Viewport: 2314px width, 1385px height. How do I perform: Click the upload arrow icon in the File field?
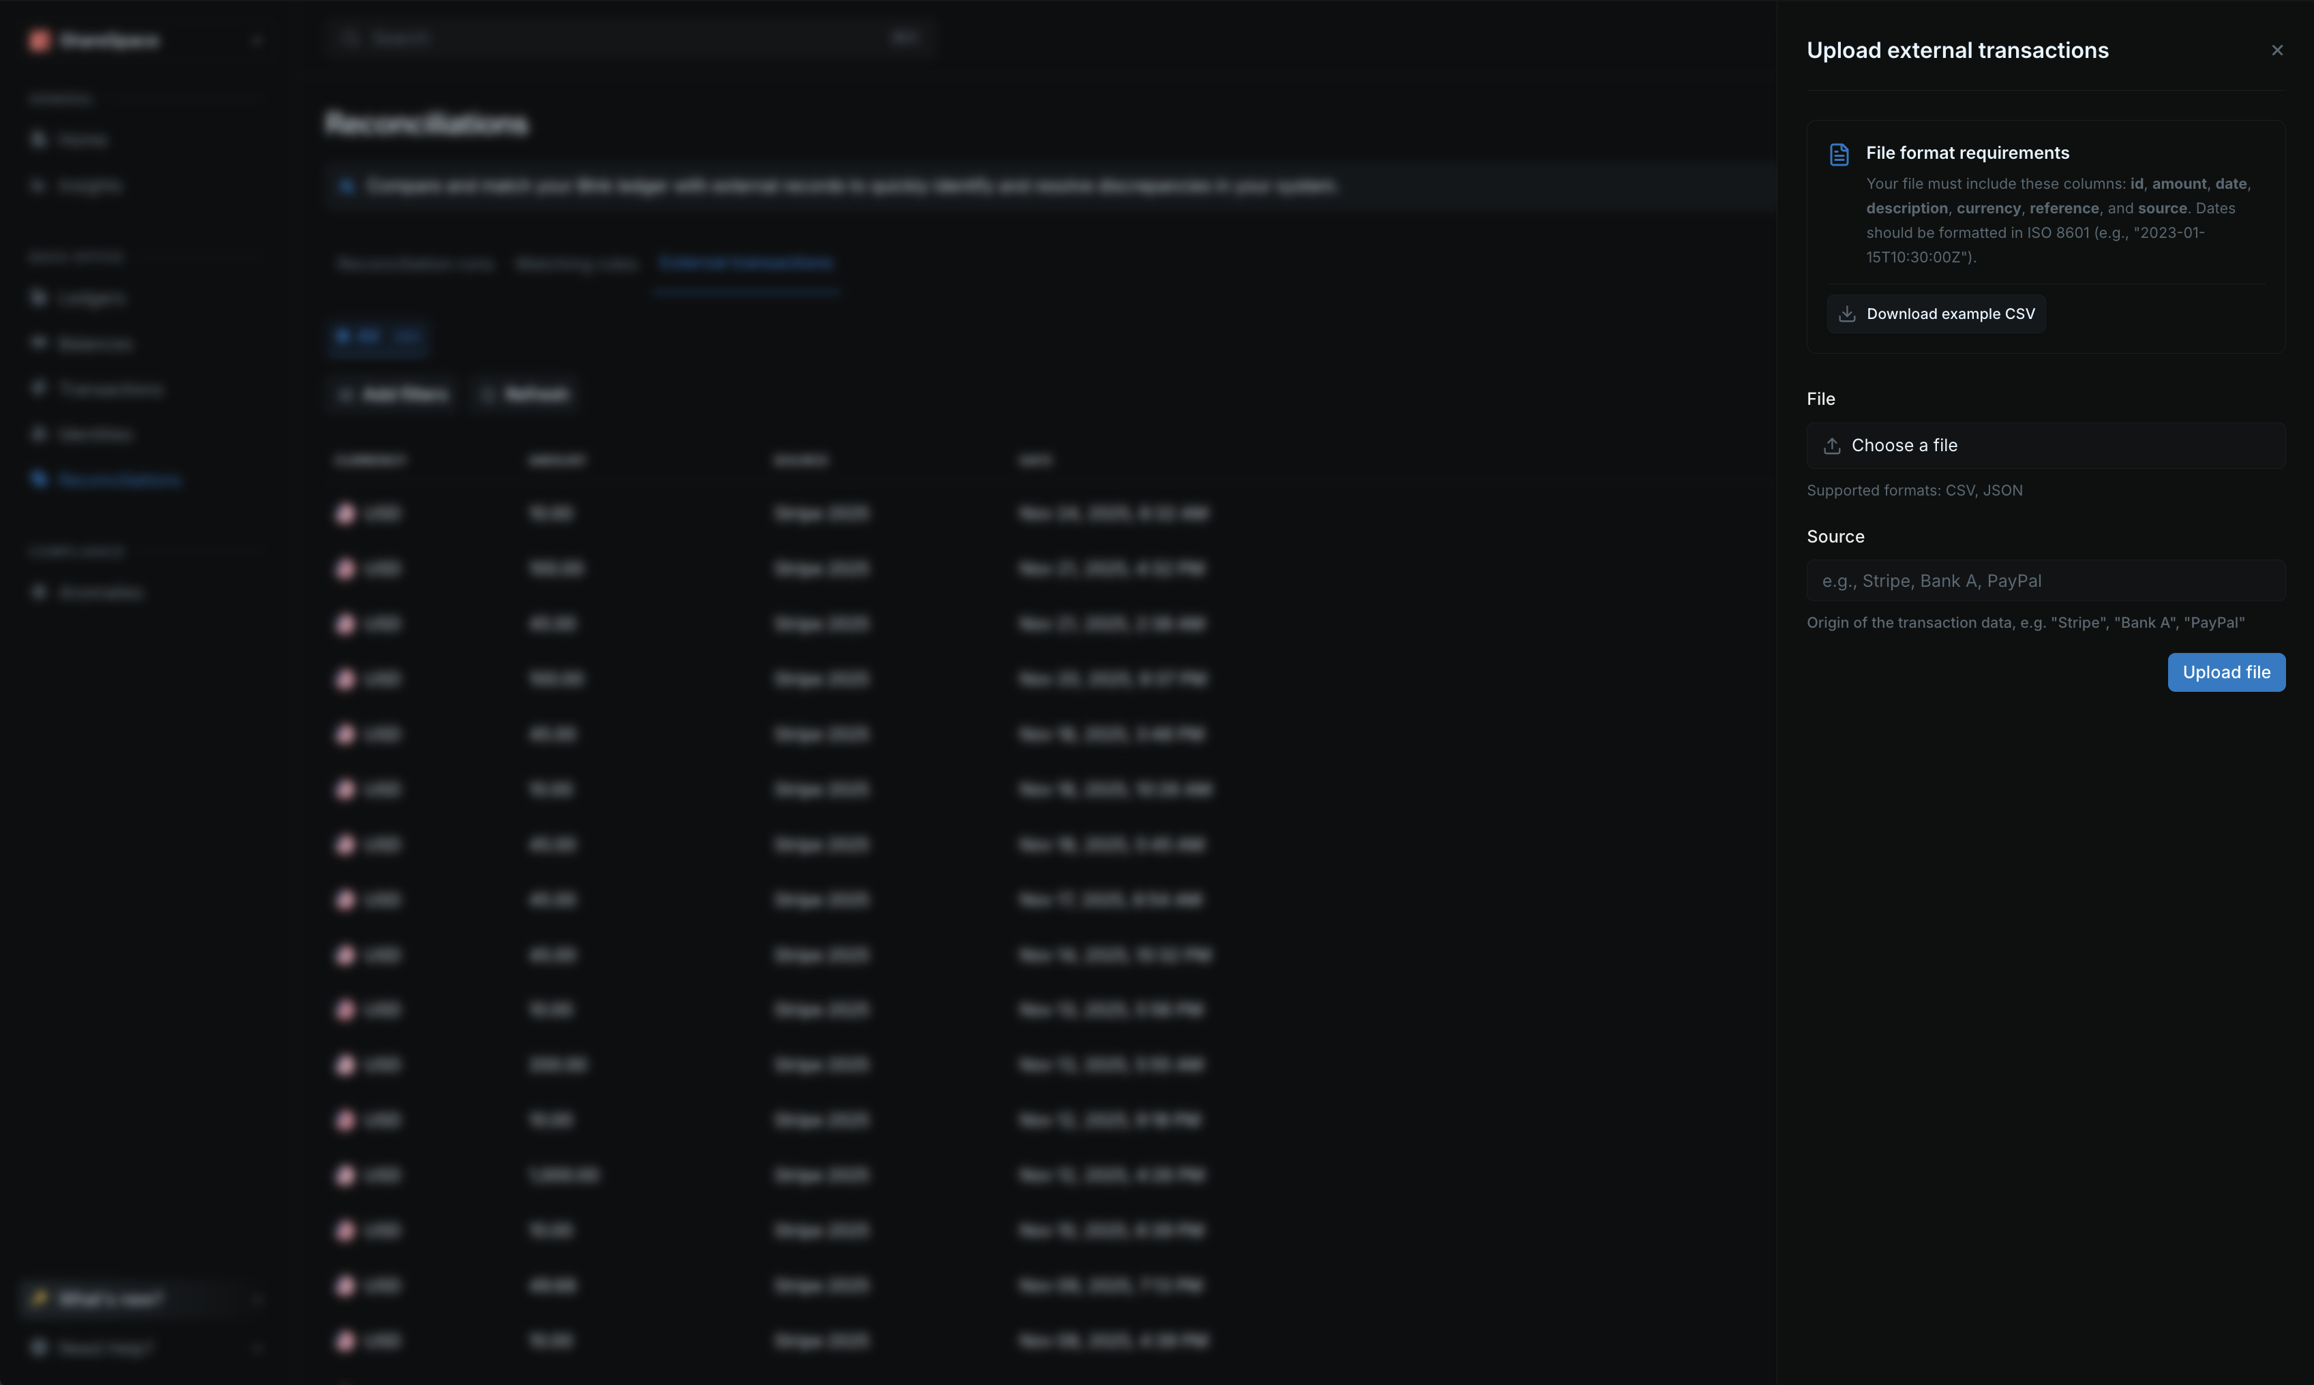point(1831,446)
